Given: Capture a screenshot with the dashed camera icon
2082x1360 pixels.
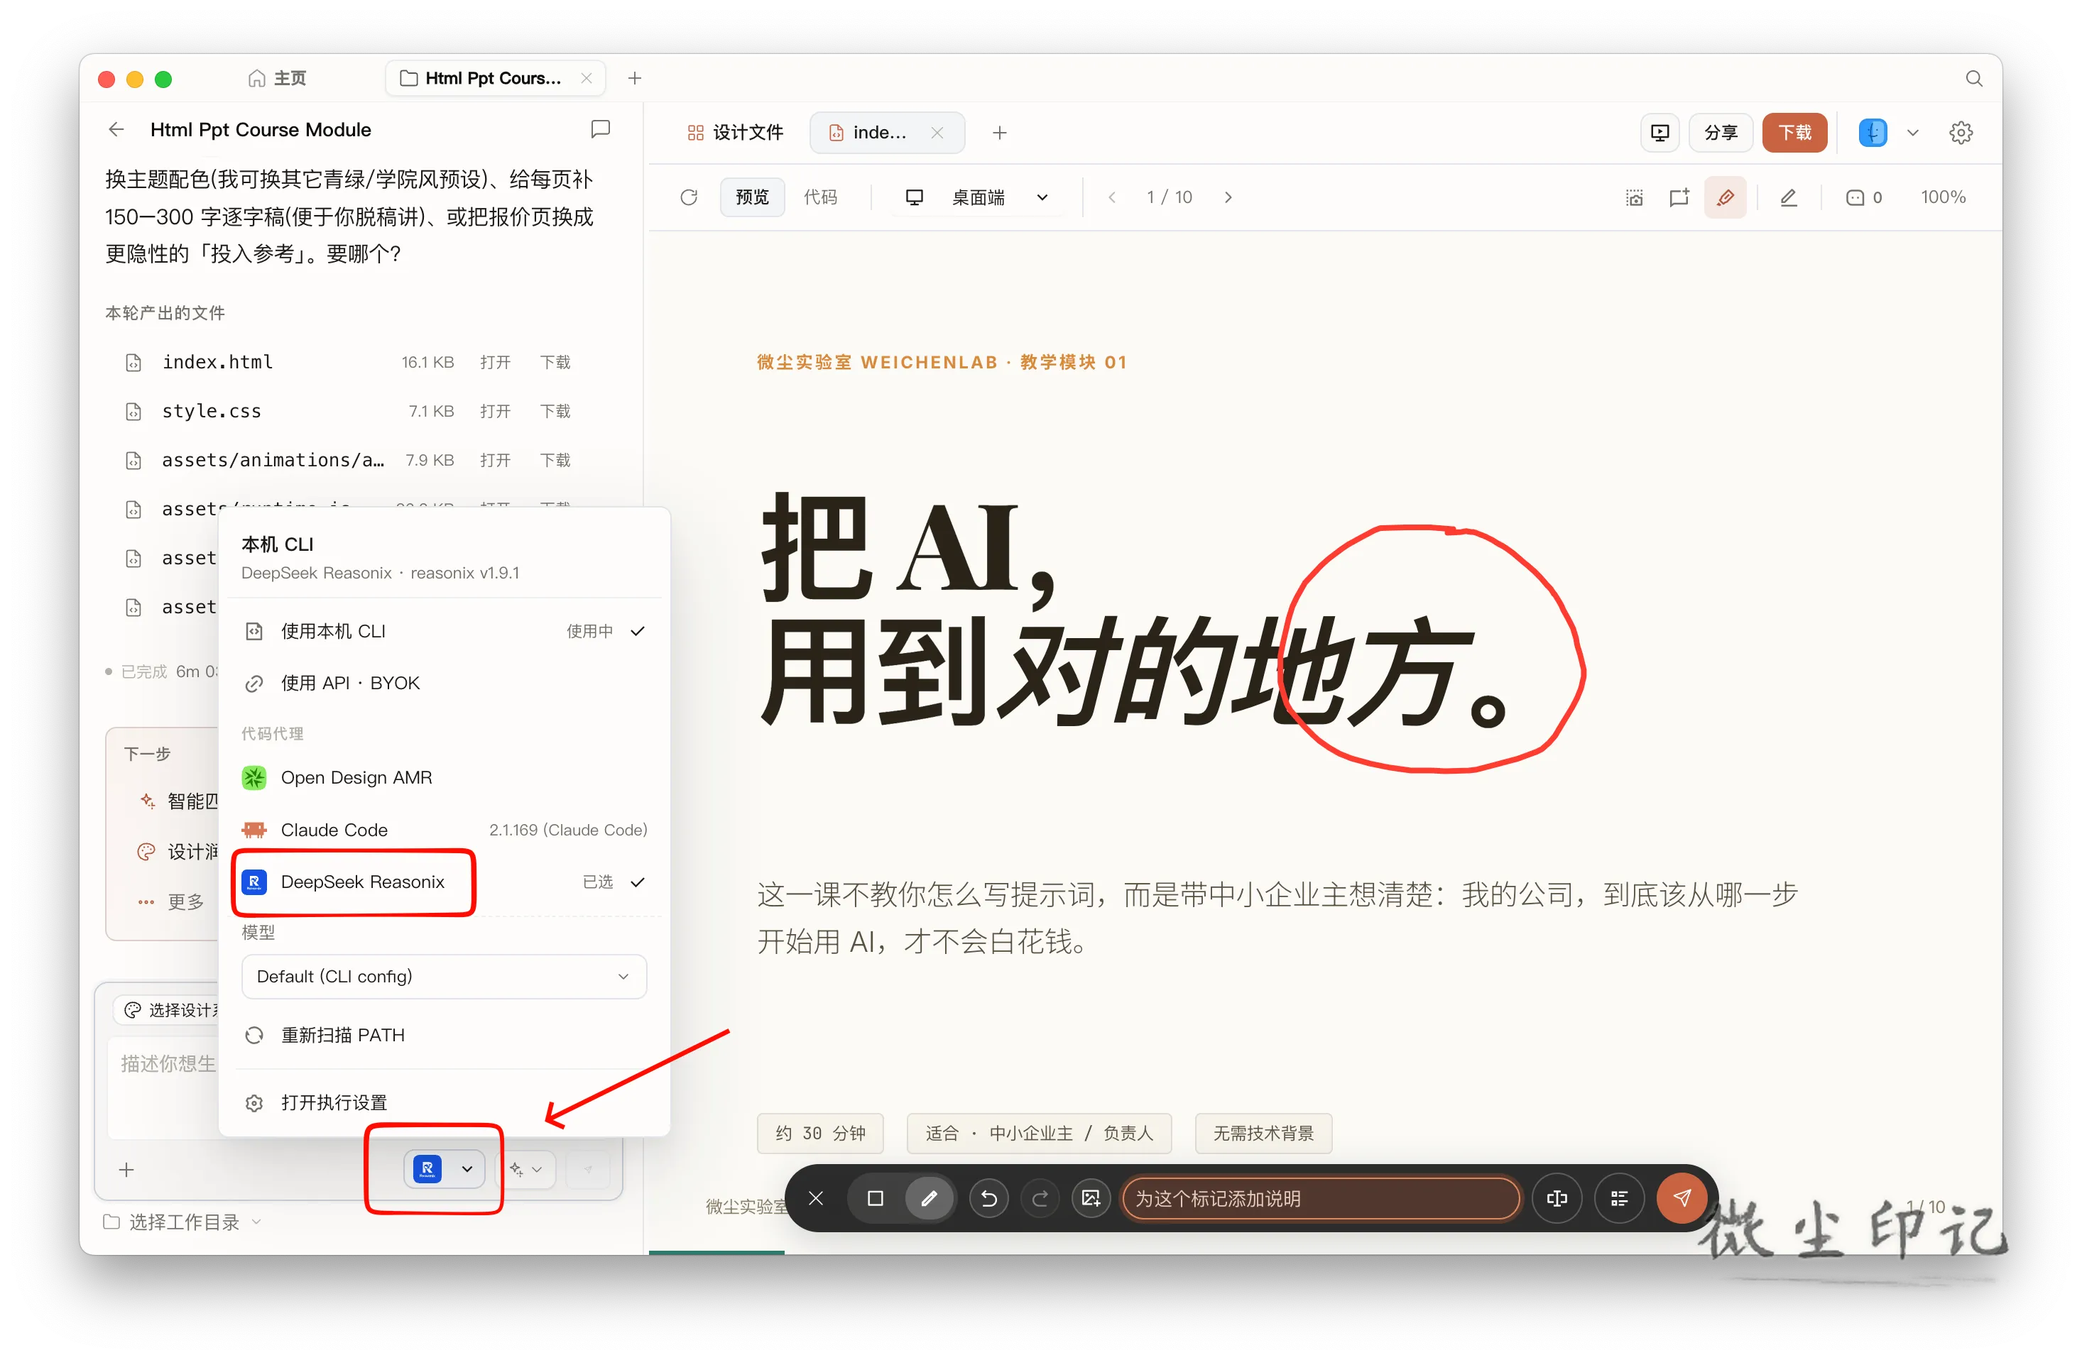Looking at the screenshot, I should [1634, 197].
